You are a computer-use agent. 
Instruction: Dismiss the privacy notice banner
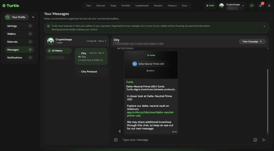(x=264, y=26)
